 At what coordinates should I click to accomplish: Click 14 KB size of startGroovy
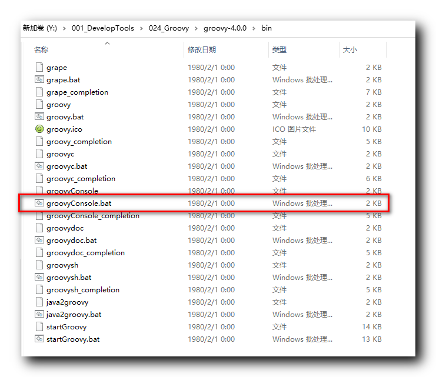click(372, 326)
